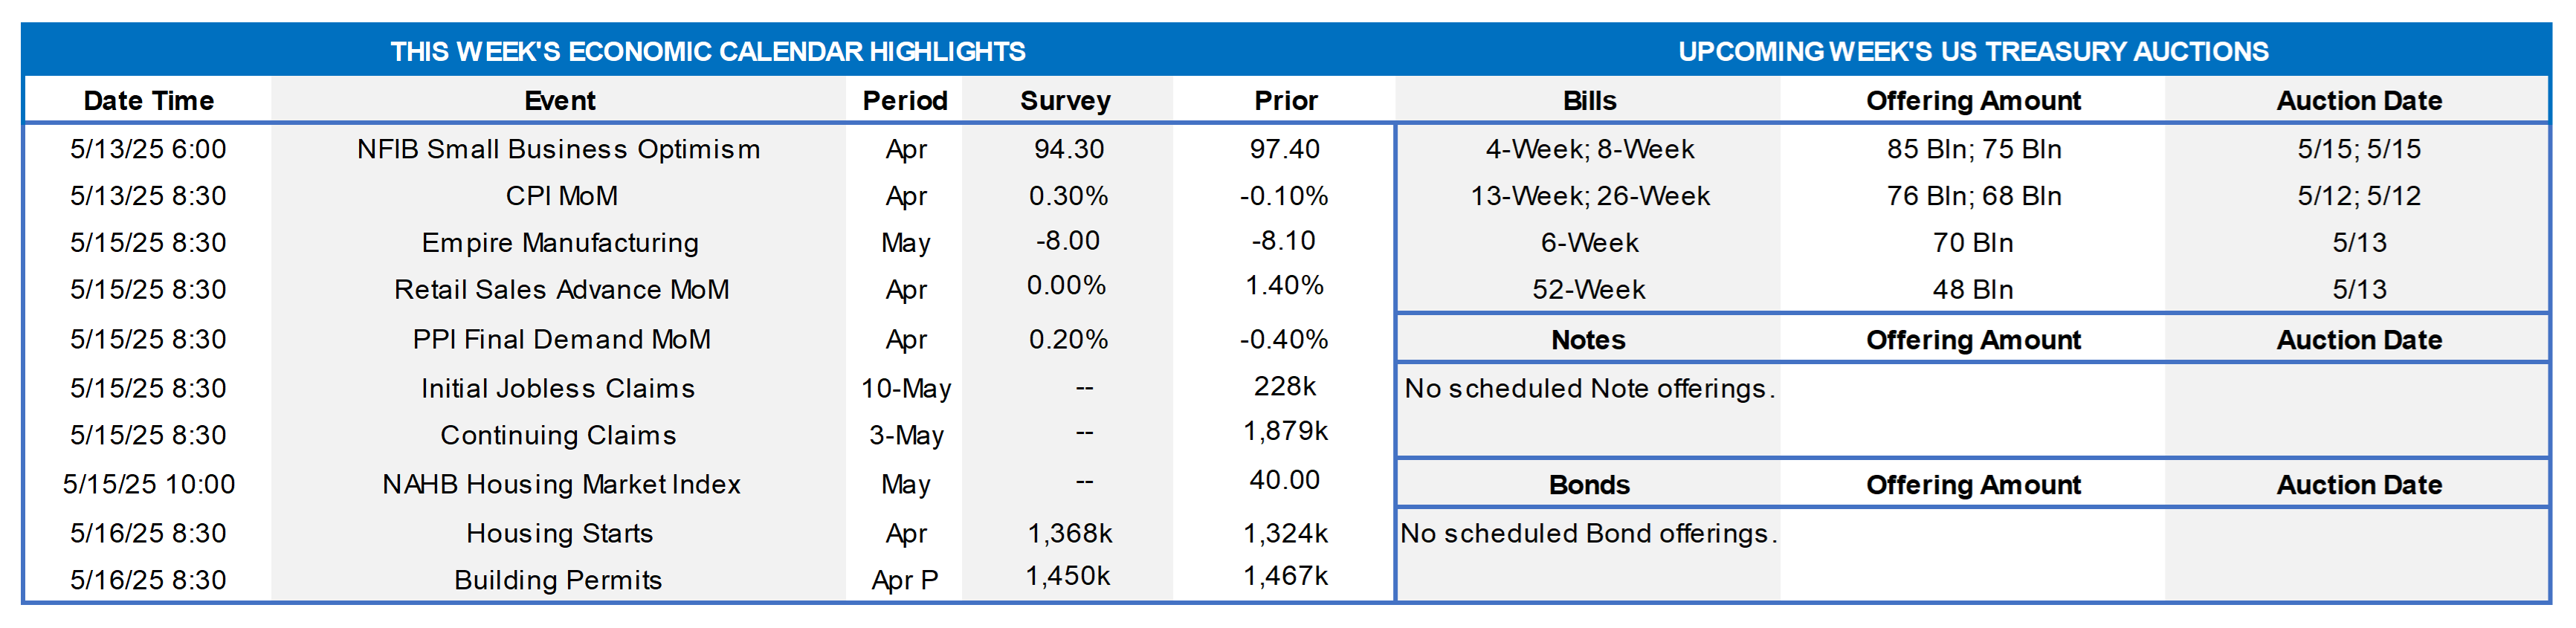Select the 'CPI MoM' event cell
This screenshot has width=2576, height=628.
tap(561, 196)
